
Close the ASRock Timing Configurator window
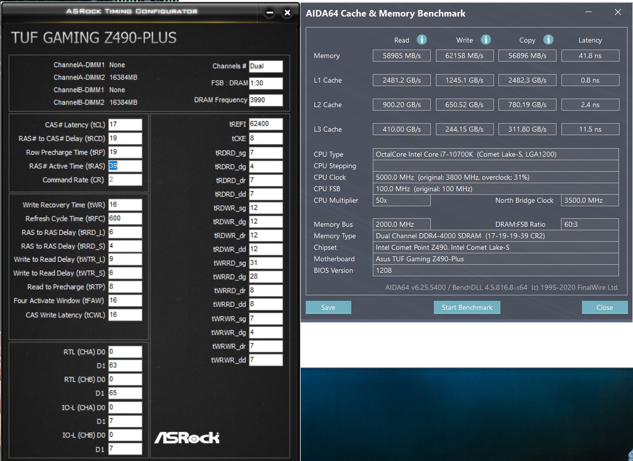point(287,13)
